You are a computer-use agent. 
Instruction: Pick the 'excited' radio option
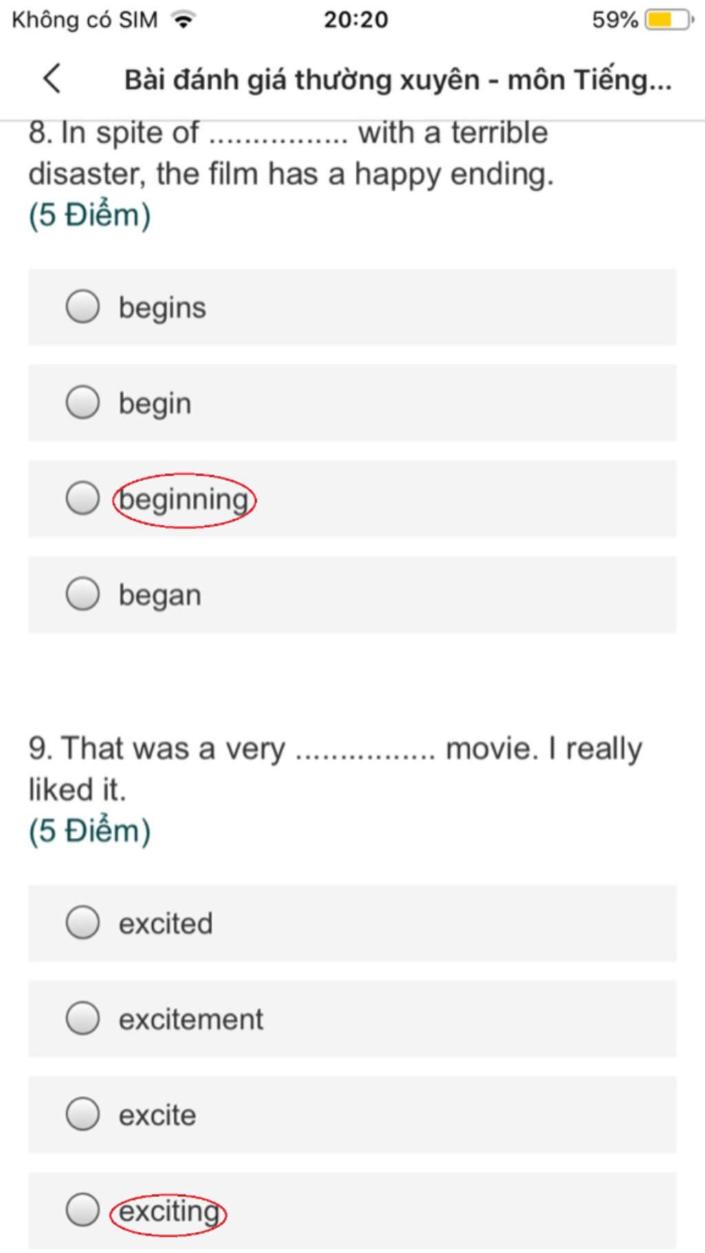click(x=83, y=923)
